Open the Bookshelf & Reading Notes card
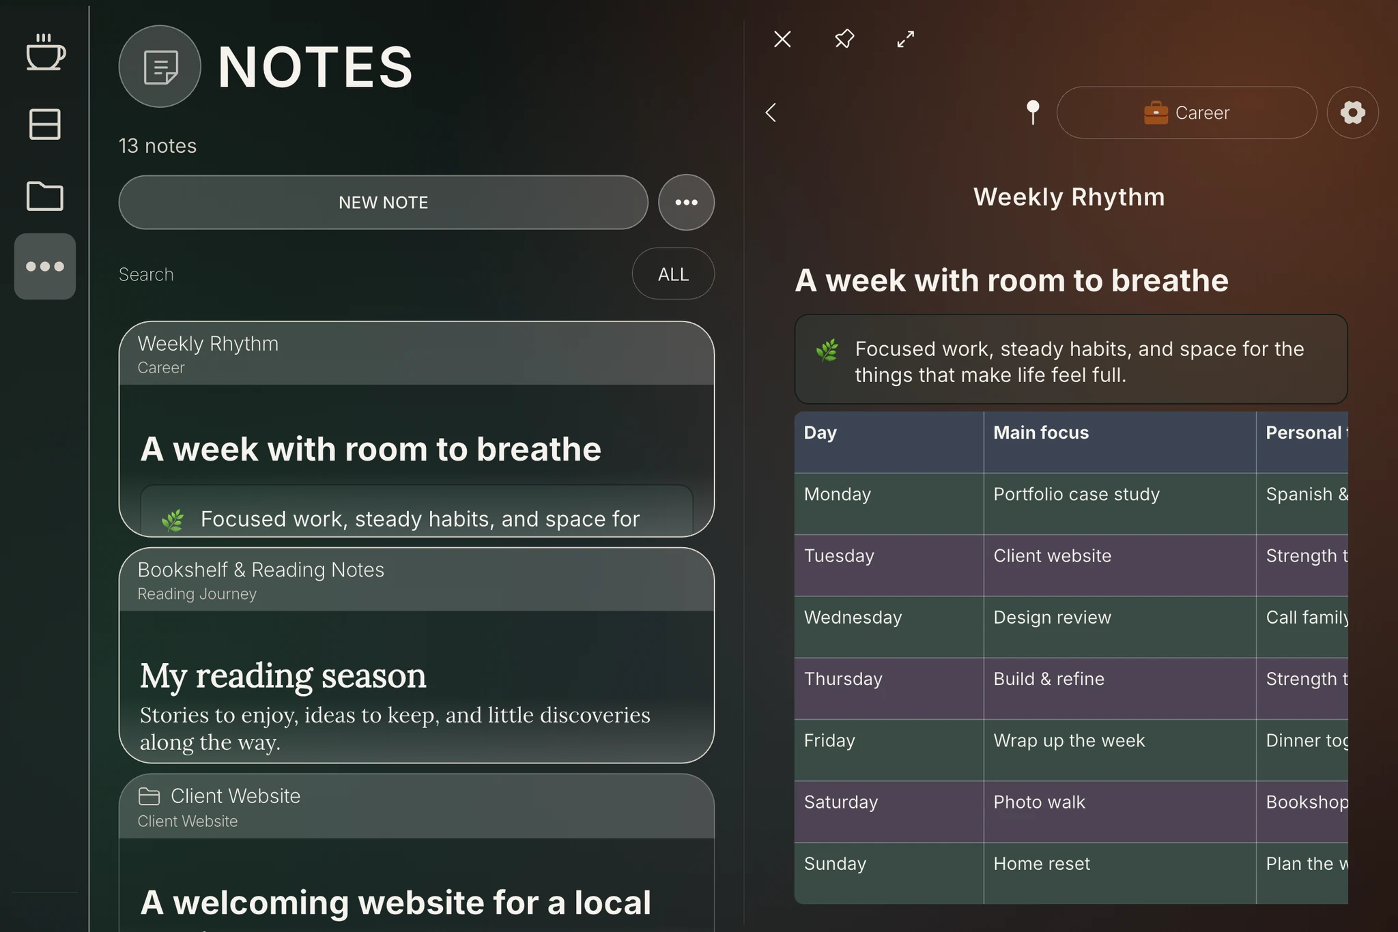The image size is (1398, 932). tap(416, 655)
